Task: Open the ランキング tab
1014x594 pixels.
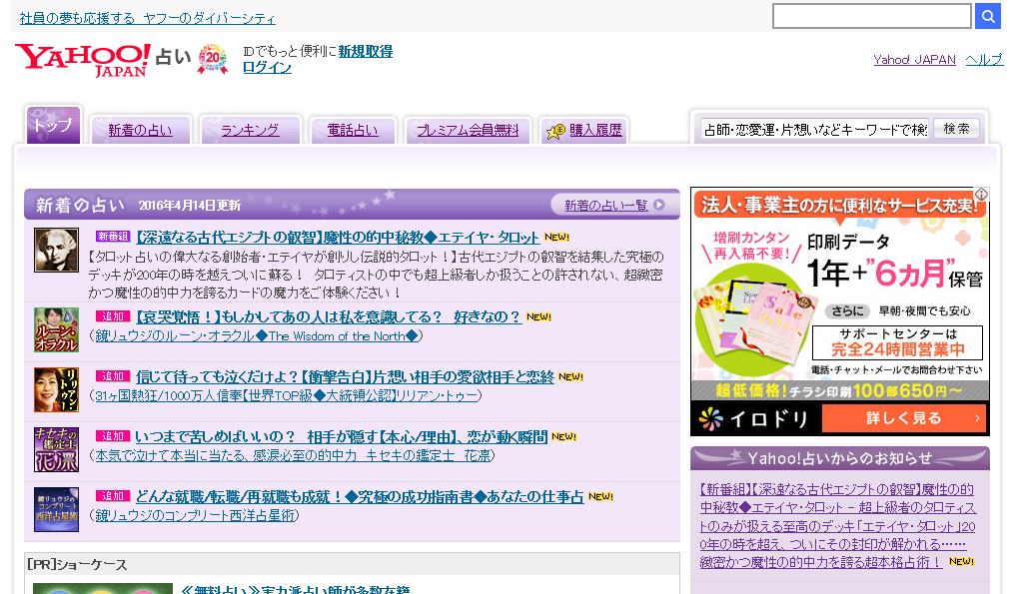Action: click(x=250, y=130)
